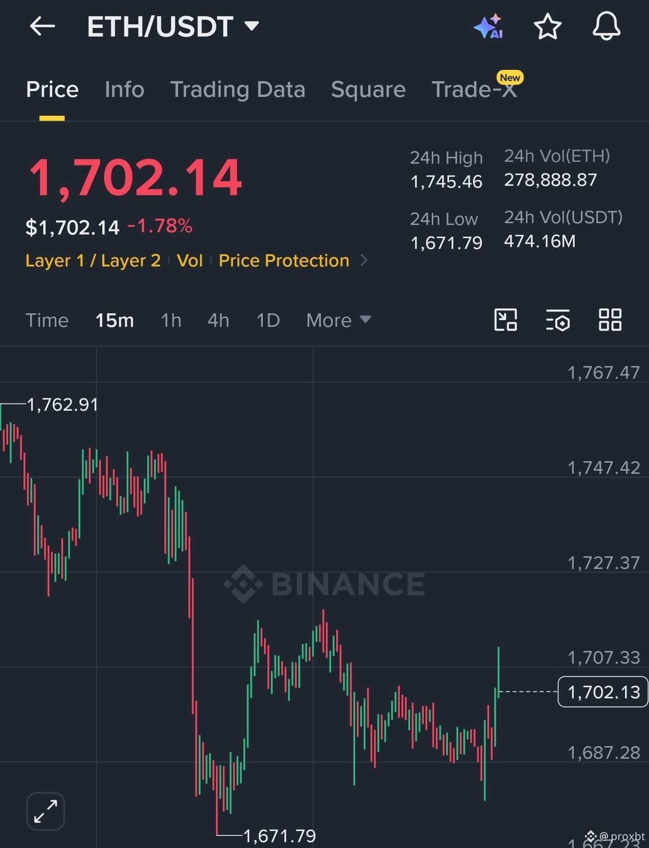649x848 pixels.
Task: Expand tags row with chevron arrow
Action: coord(364,260)
